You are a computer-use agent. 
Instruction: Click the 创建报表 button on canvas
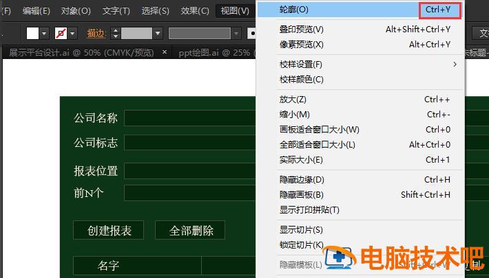pos(110,231)
